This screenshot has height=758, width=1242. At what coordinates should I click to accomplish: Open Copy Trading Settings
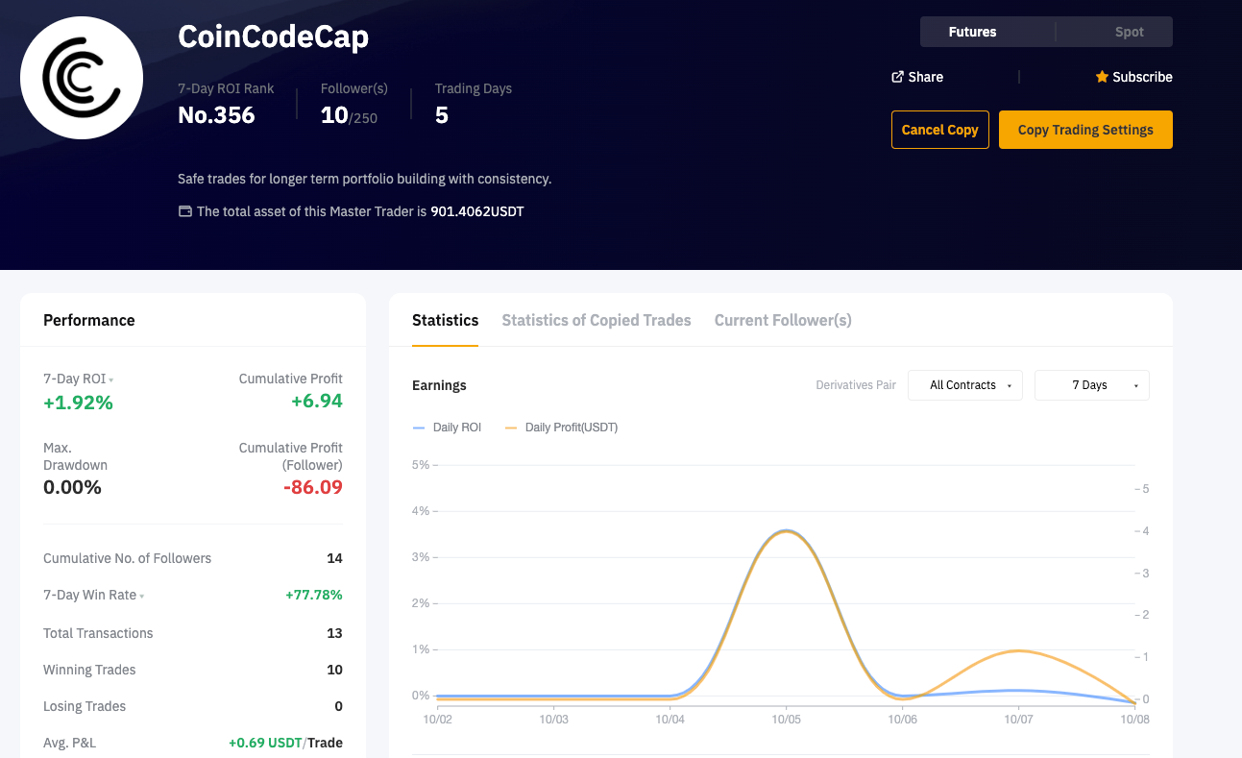click(x=1085, y=130)
